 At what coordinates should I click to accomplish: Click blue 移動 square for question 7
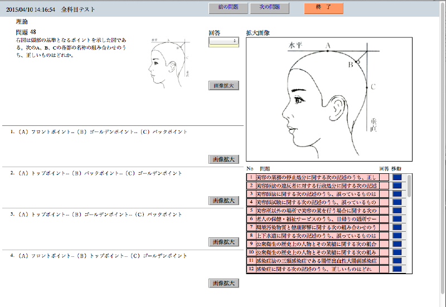pyautogui.click(x=397, y=227)
